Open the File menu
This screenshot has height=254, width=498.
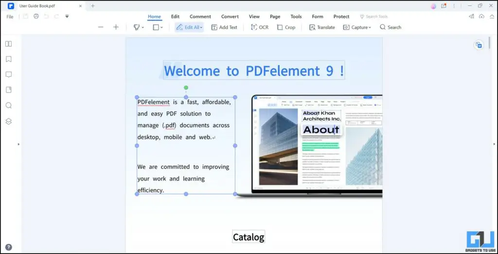pos(10,17)
